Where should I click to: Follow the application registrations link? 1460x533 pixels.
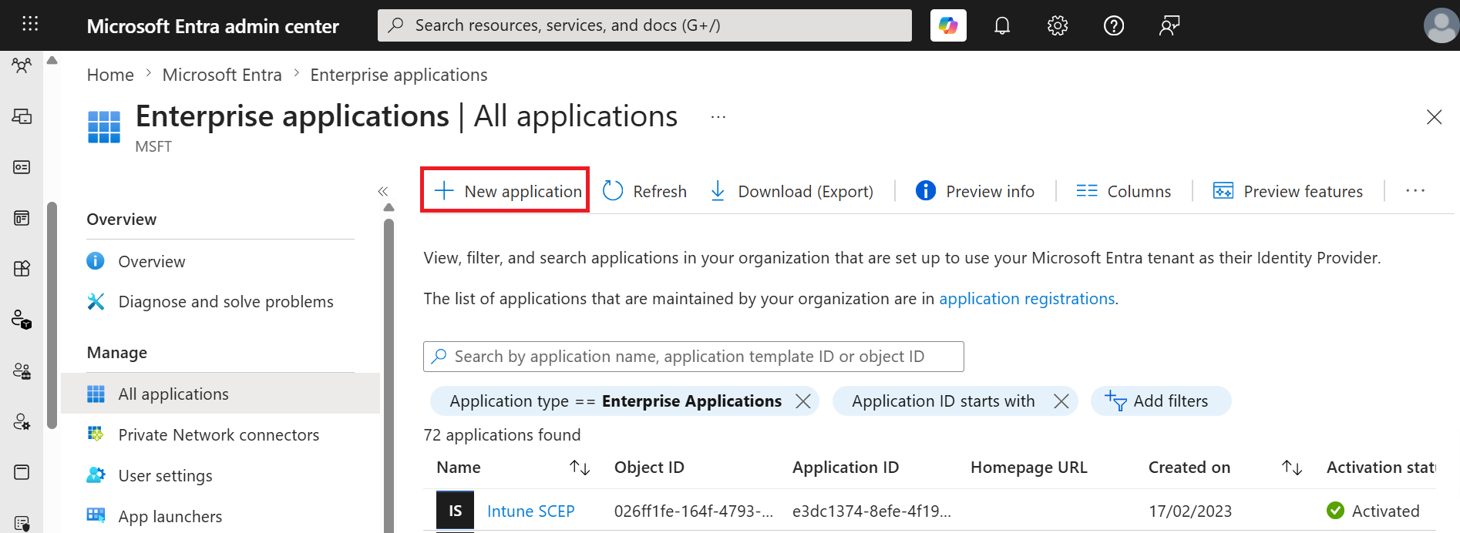coord(1027,299)
